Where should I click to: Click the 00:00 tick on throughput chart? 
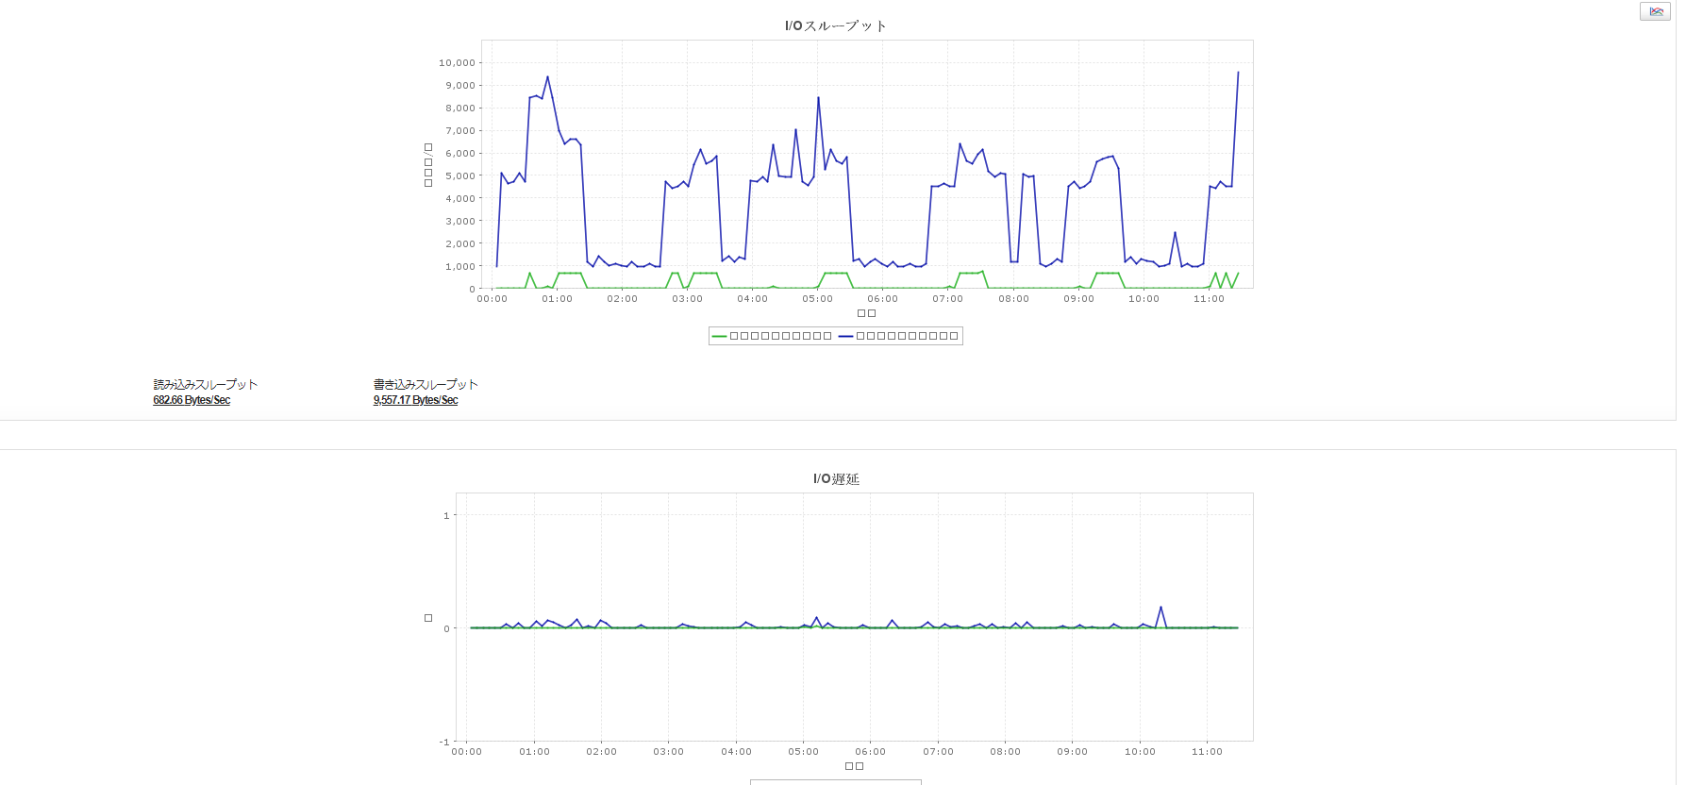pos(492,299)
